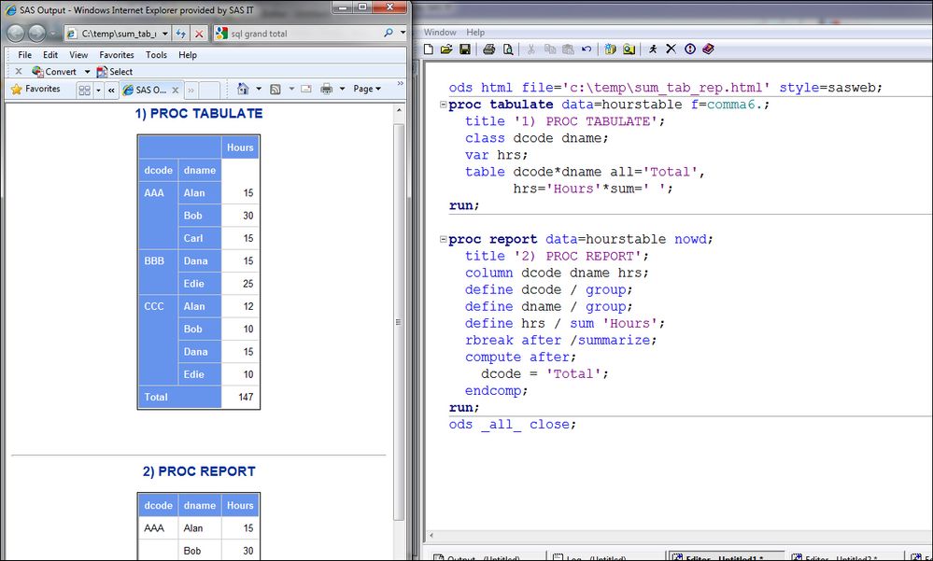Click the Home icon in Internet Explorer
Image resolution: width=933 pixels, height=561 pixels.
pos(243,90)
